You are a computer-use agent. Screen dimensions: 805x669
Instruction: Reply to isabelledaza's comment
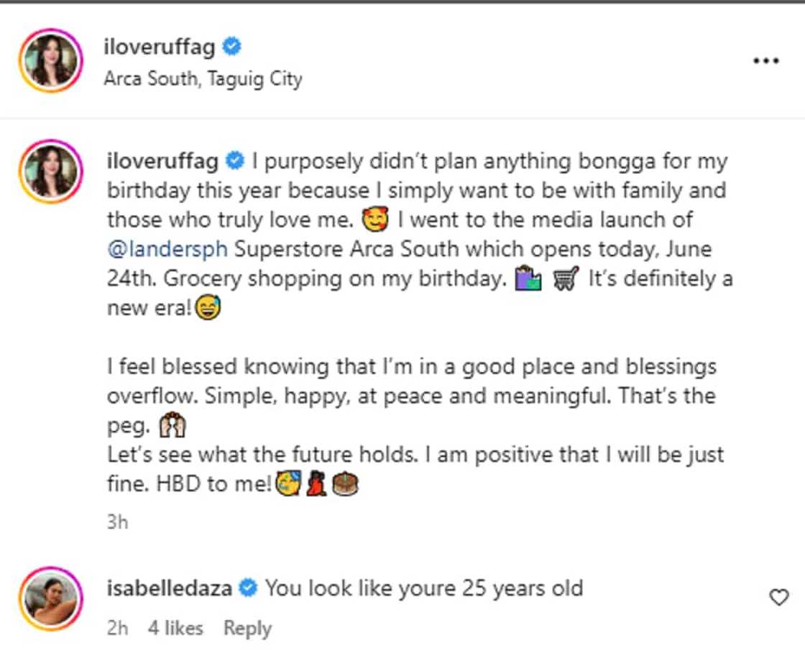coord(247,628)
